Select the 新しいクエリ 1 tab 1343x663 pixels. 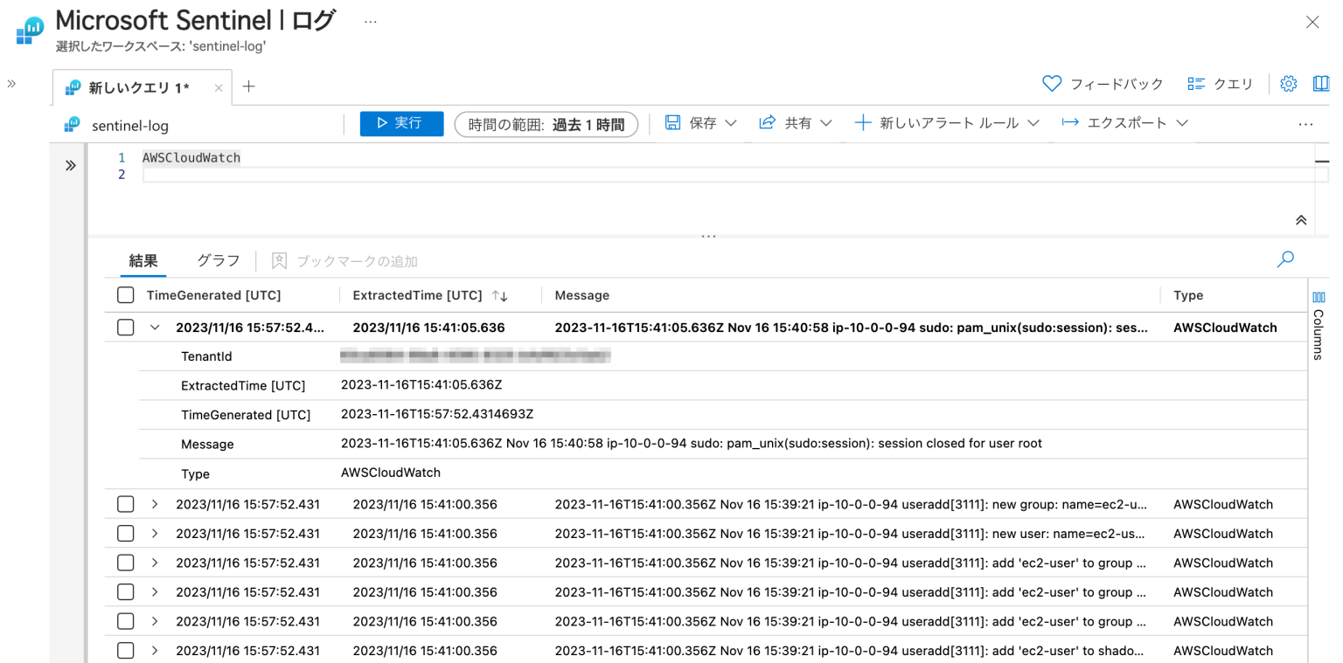pos(138,86)
